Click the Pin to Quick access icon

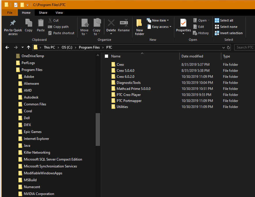pyautogui.click(x=13, y=24)
